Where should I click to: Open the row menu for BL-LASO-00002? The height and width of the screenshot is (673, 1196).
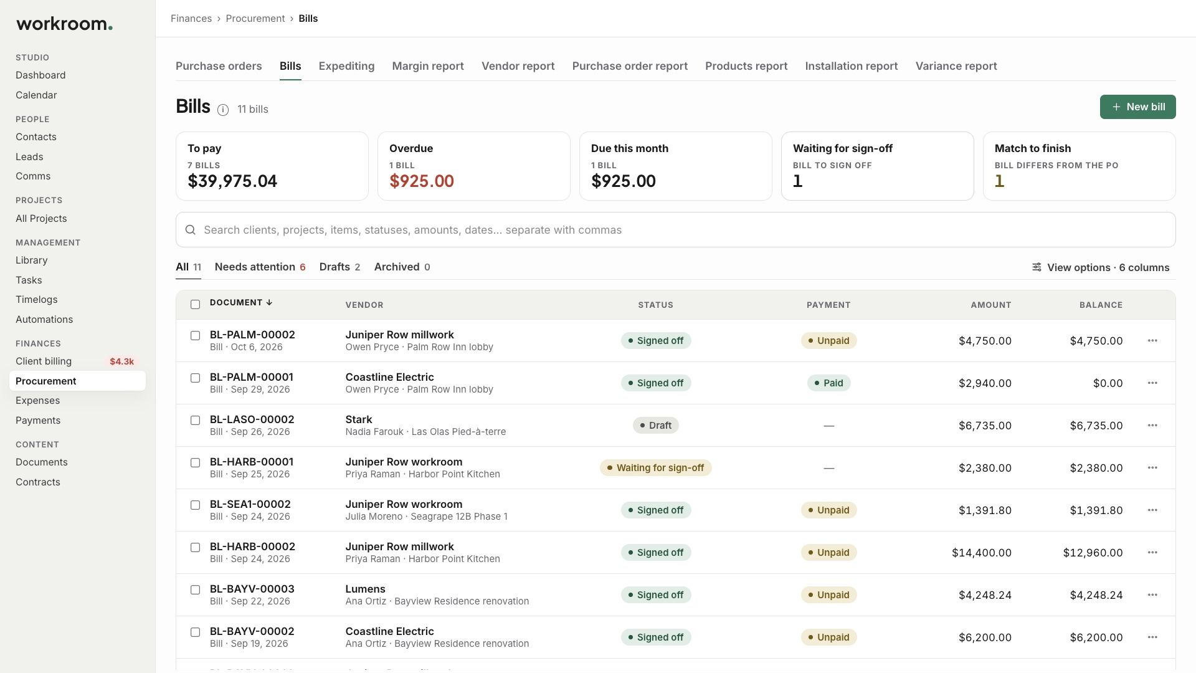(1152, 426)
